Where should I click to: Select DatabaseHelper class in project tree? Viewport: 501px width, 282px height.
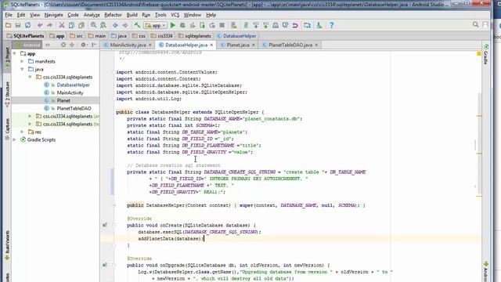coord(73,85)
